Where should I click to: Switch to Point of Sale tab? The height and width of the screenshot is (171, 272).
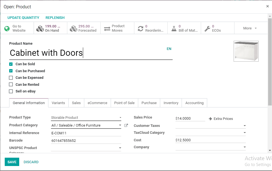tap(124, 103)
